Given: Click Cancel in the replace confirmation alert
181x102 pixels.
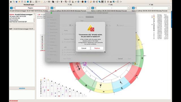Looking at the screenshot, I should [84, 48].
